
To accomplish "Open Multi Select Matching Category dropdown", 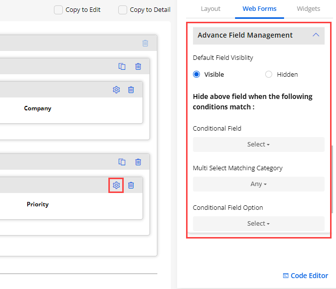I will [x=258, y=184].
